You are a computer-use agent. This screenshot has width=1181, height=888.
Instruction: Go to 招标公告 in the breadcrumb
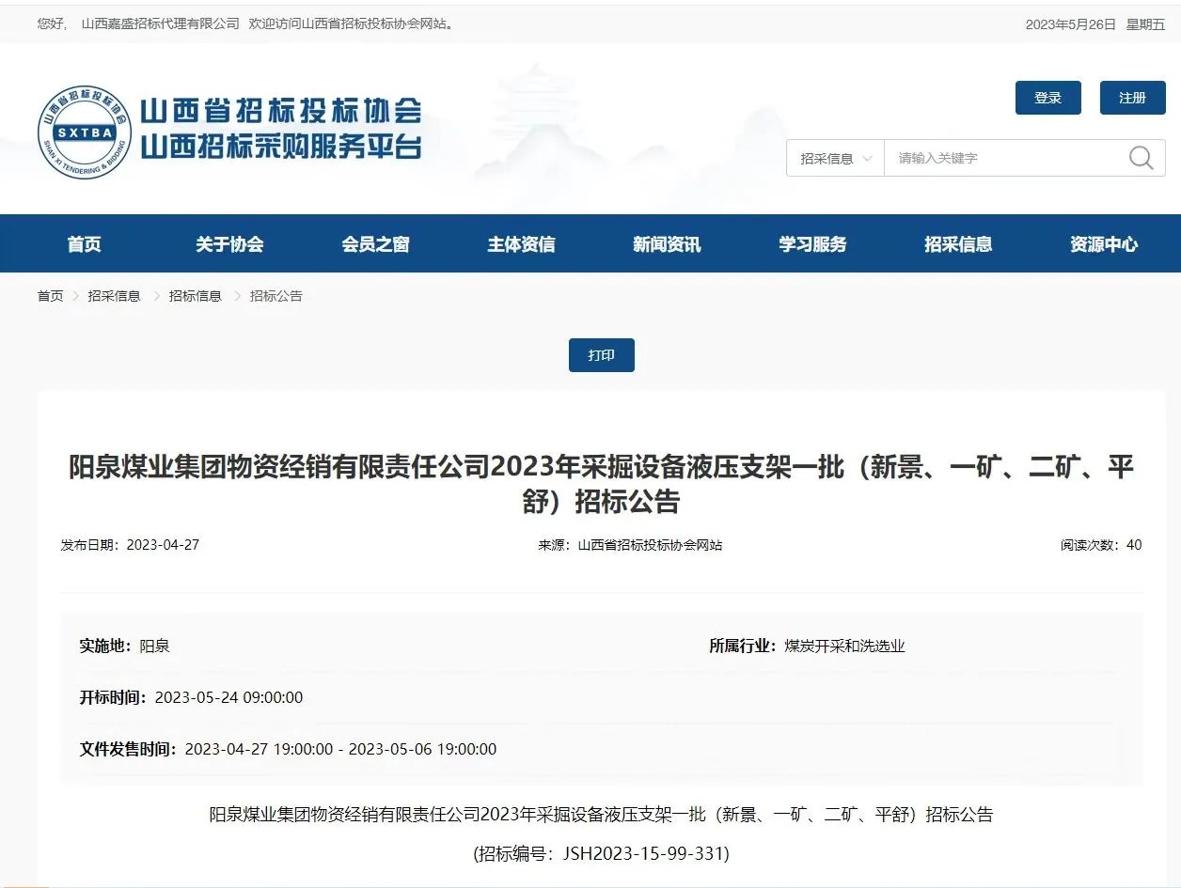point(276,296)
